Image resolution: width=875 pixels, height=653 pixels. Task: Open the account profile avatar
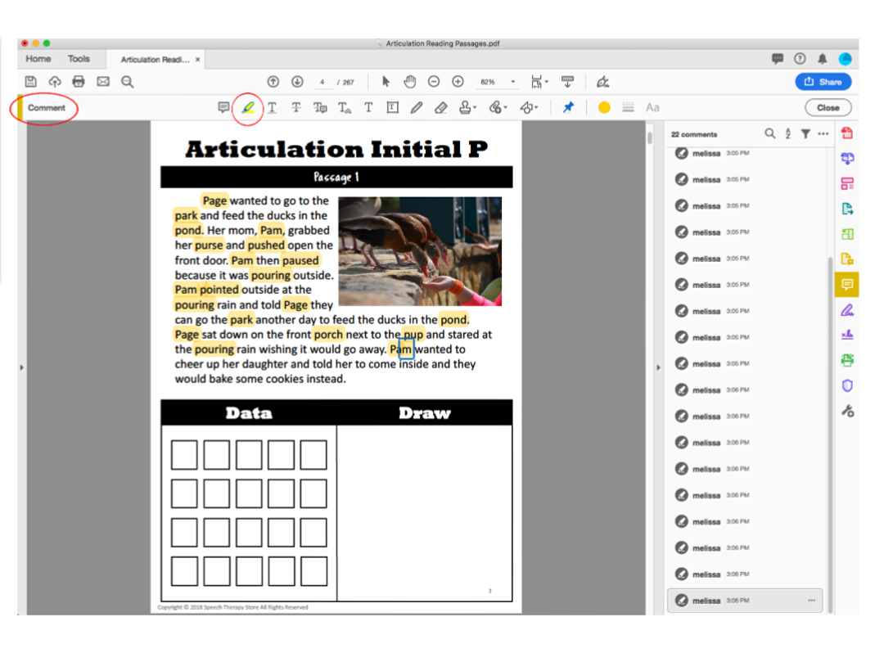click(x=846, y=59)
